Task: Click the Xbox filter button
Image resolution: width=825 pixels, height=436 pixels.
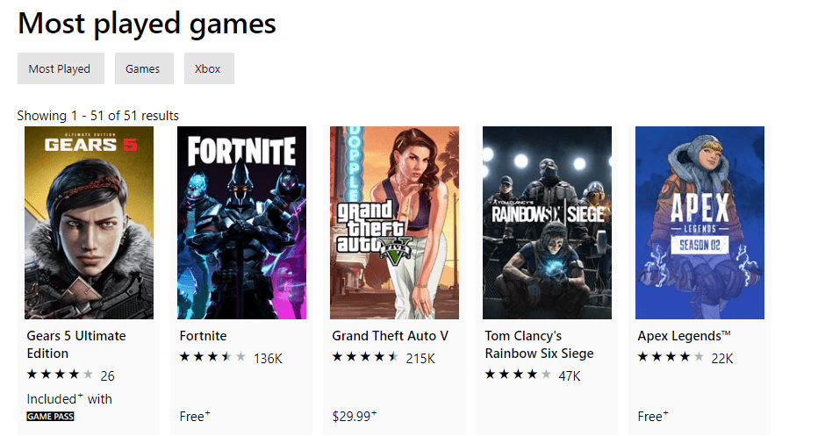Action: point(209,68)
